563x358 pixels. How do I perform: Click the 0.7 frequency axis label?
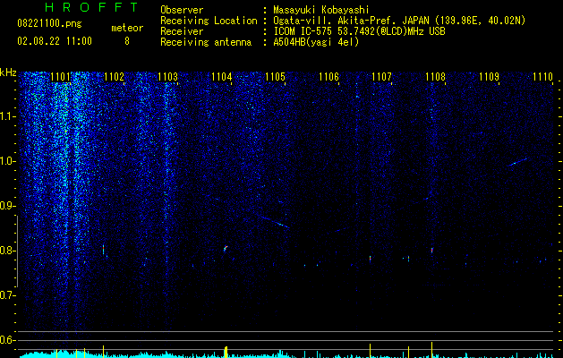tap(7, 295)
